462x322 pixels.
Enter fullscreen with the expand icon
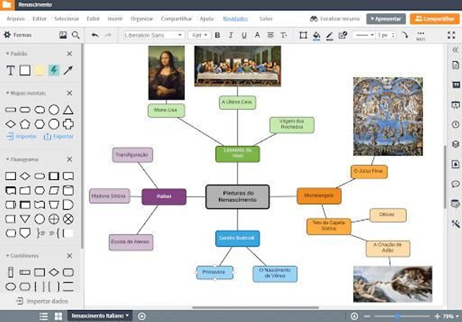(x=451, y=35)
